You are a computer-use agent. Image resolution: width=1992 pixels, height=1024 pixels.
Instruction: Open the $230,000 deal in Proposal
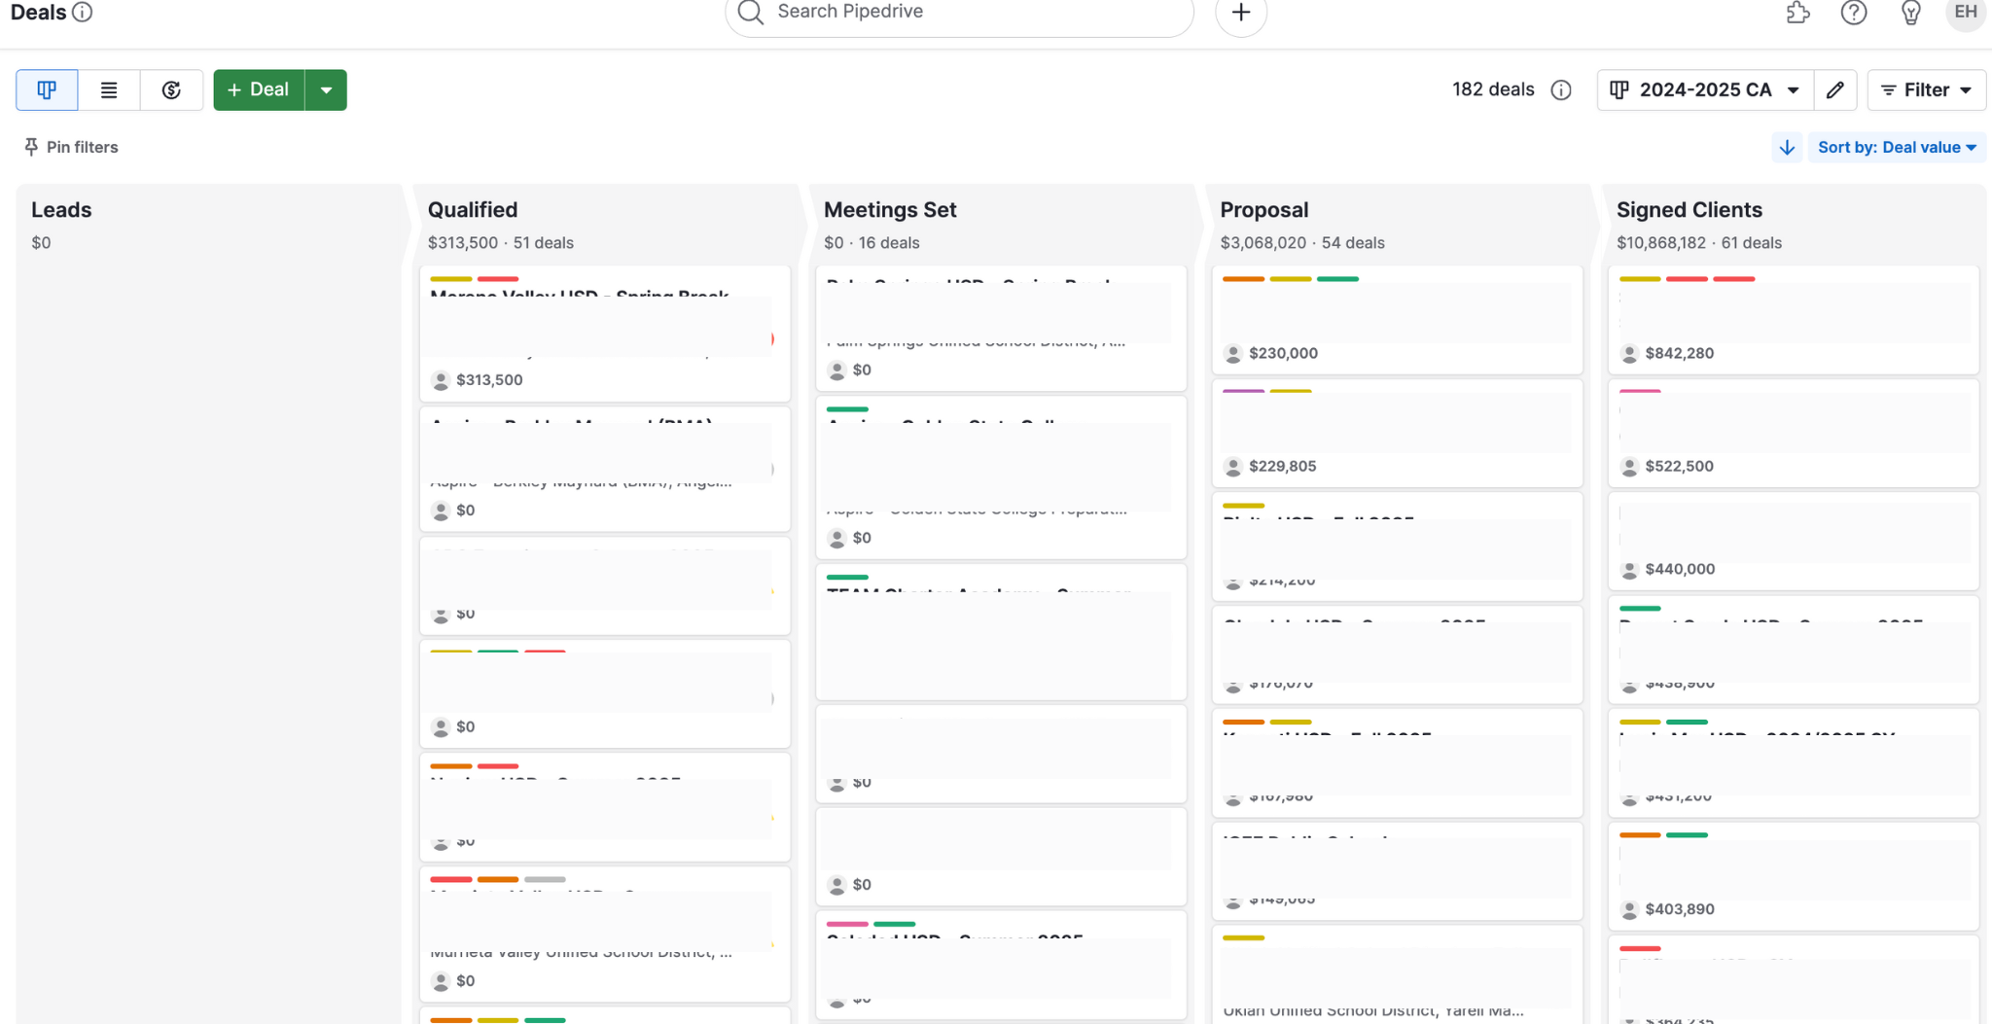[1397, 320]
